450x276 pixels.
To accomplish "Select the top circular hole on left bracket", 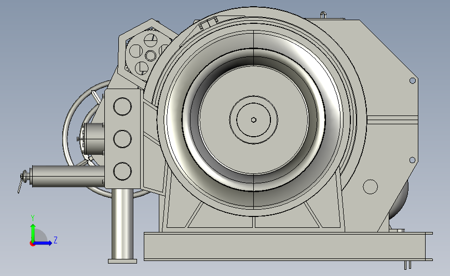I will point(122,107).
